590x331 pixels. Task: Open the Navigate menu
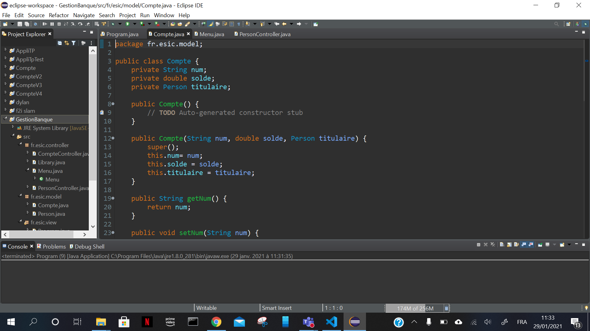pyautogui.click(x=84, y=15)
